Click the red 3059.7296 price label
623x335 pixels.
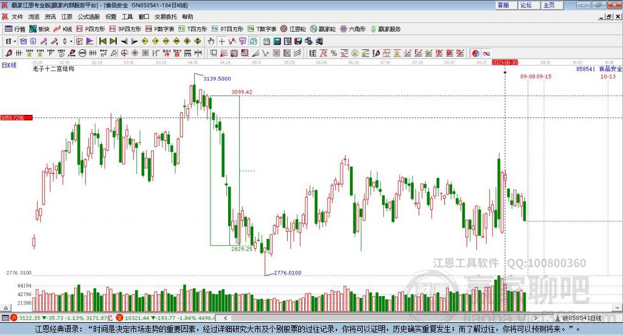pos(16,118)
